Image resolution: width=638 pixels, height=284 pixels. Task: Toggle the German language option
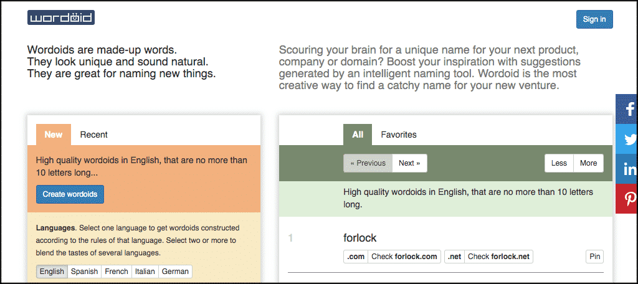coord(175,272)
